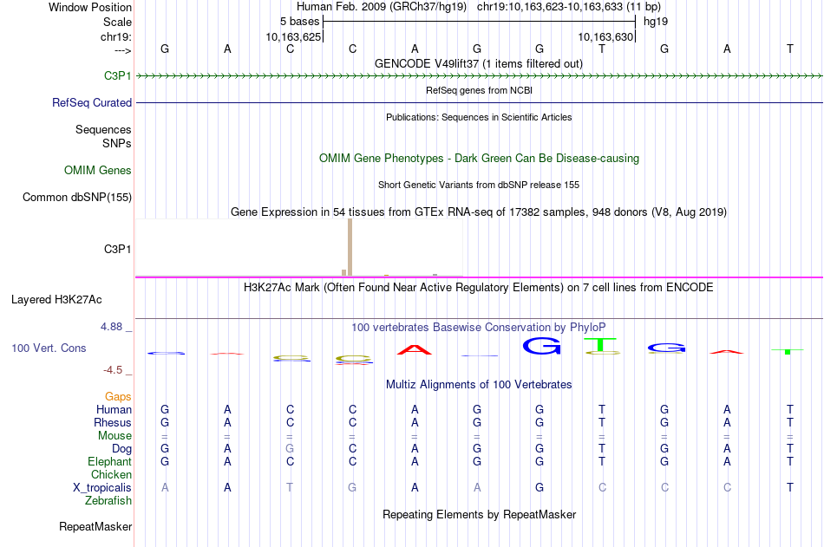Click the green T PhyloP conservation logo
Screen dimensions: 824x547
pyautogui.click(x=602, y=345)
